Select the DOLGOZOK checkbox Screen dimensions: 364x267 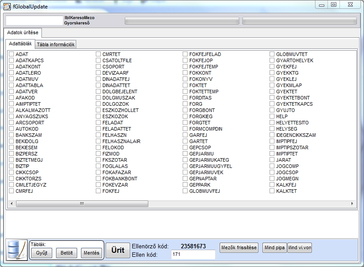[x=98, y=104]
